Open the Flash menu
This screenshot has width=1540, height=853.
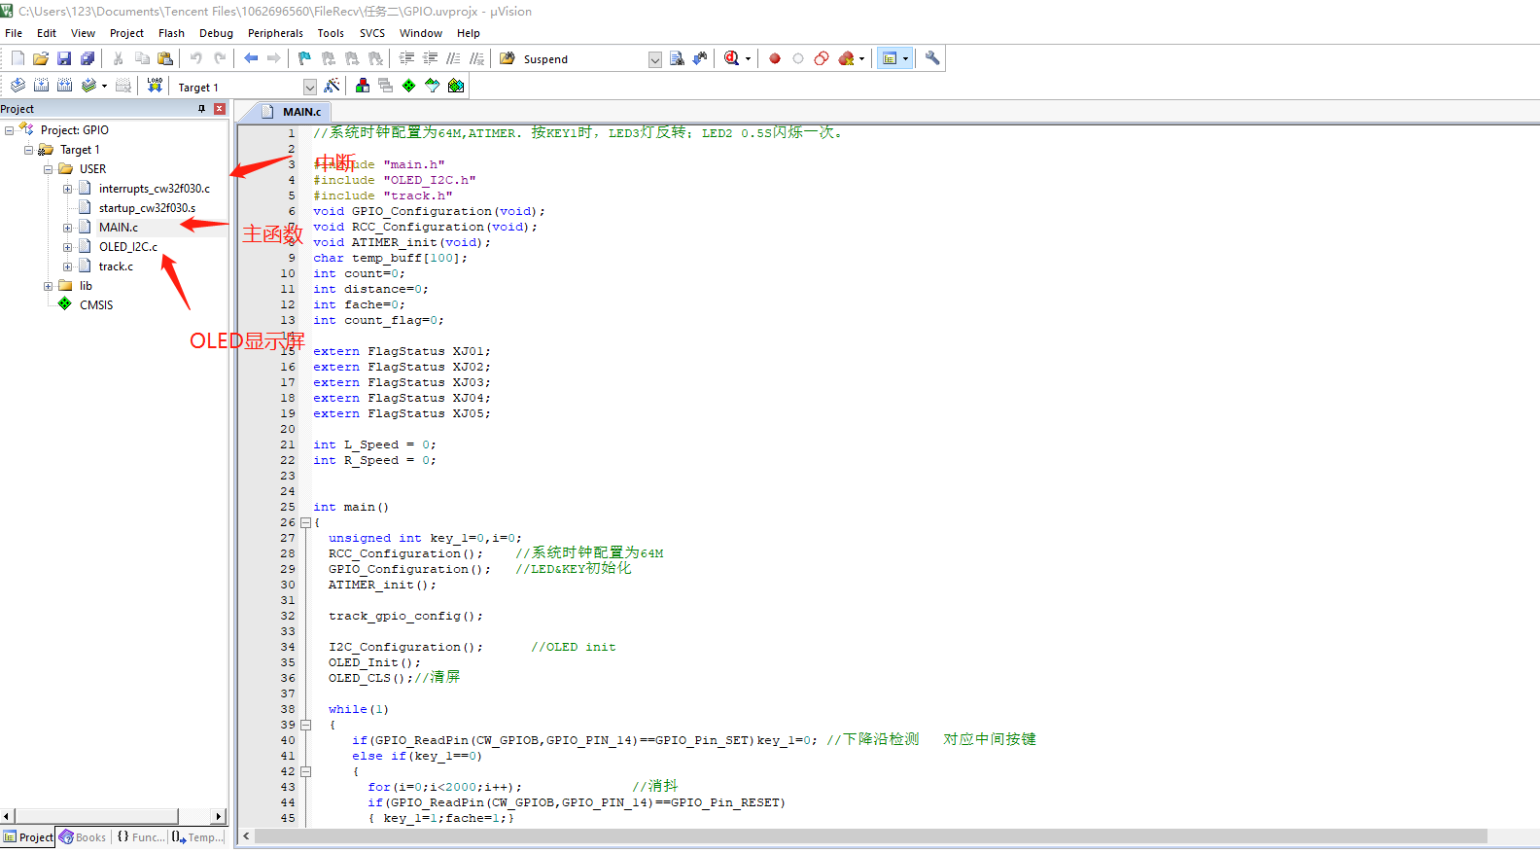(x=171, y=33)
